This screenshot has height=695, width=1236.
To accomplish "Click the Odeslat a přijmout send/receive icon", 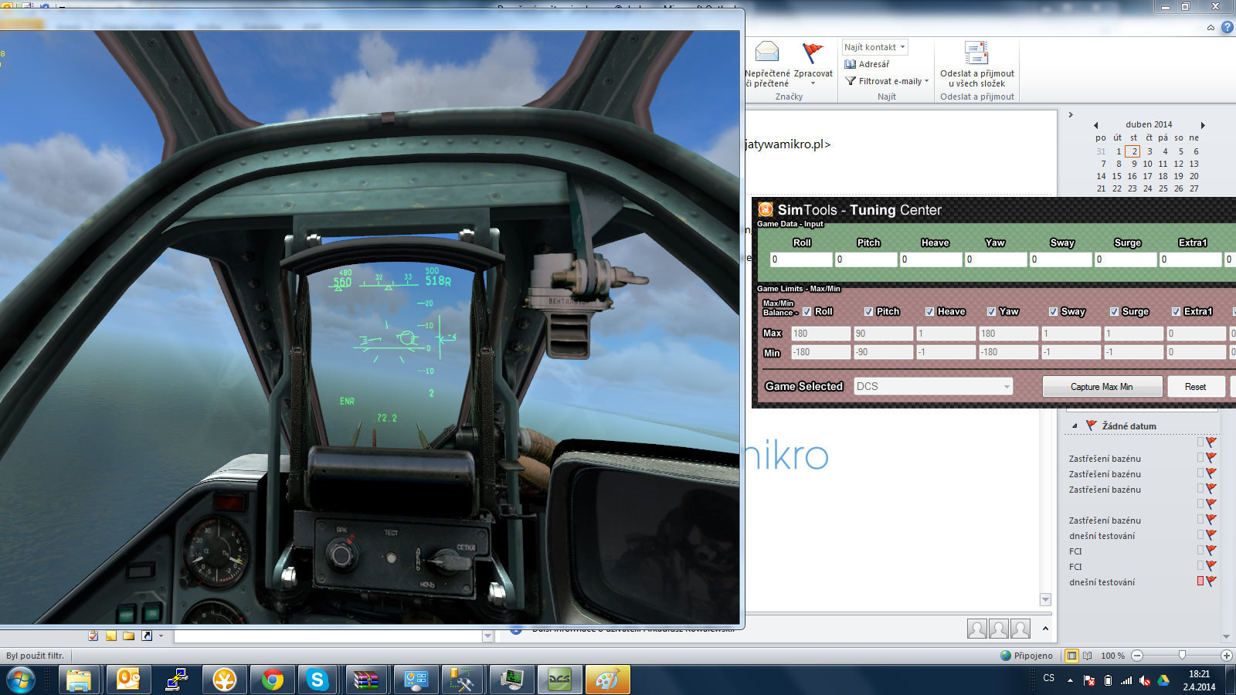I will (976, 53).
